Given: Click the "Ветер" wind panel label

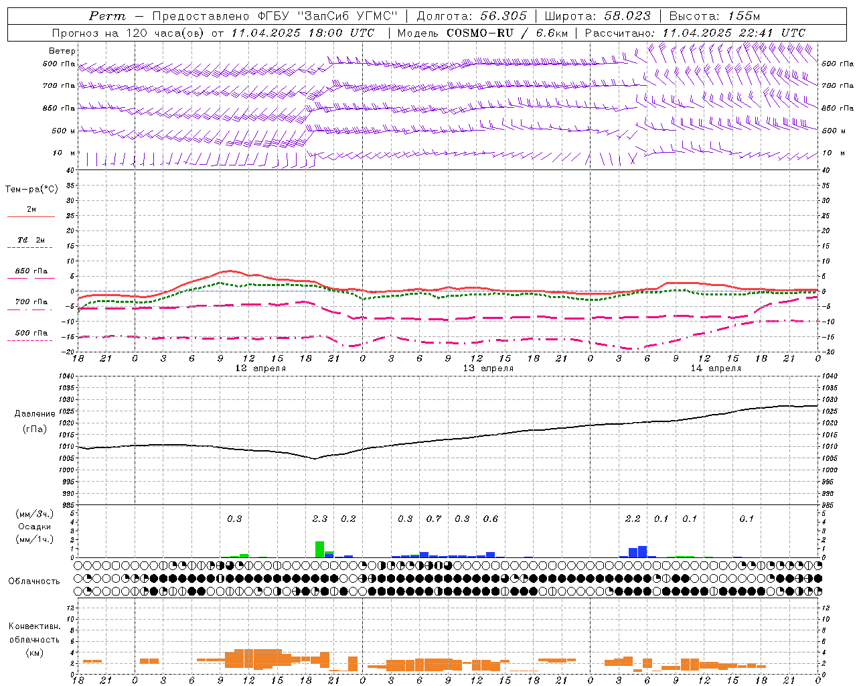Looking at the screenshot, I should pyautogui.click(x=62, y=51).
